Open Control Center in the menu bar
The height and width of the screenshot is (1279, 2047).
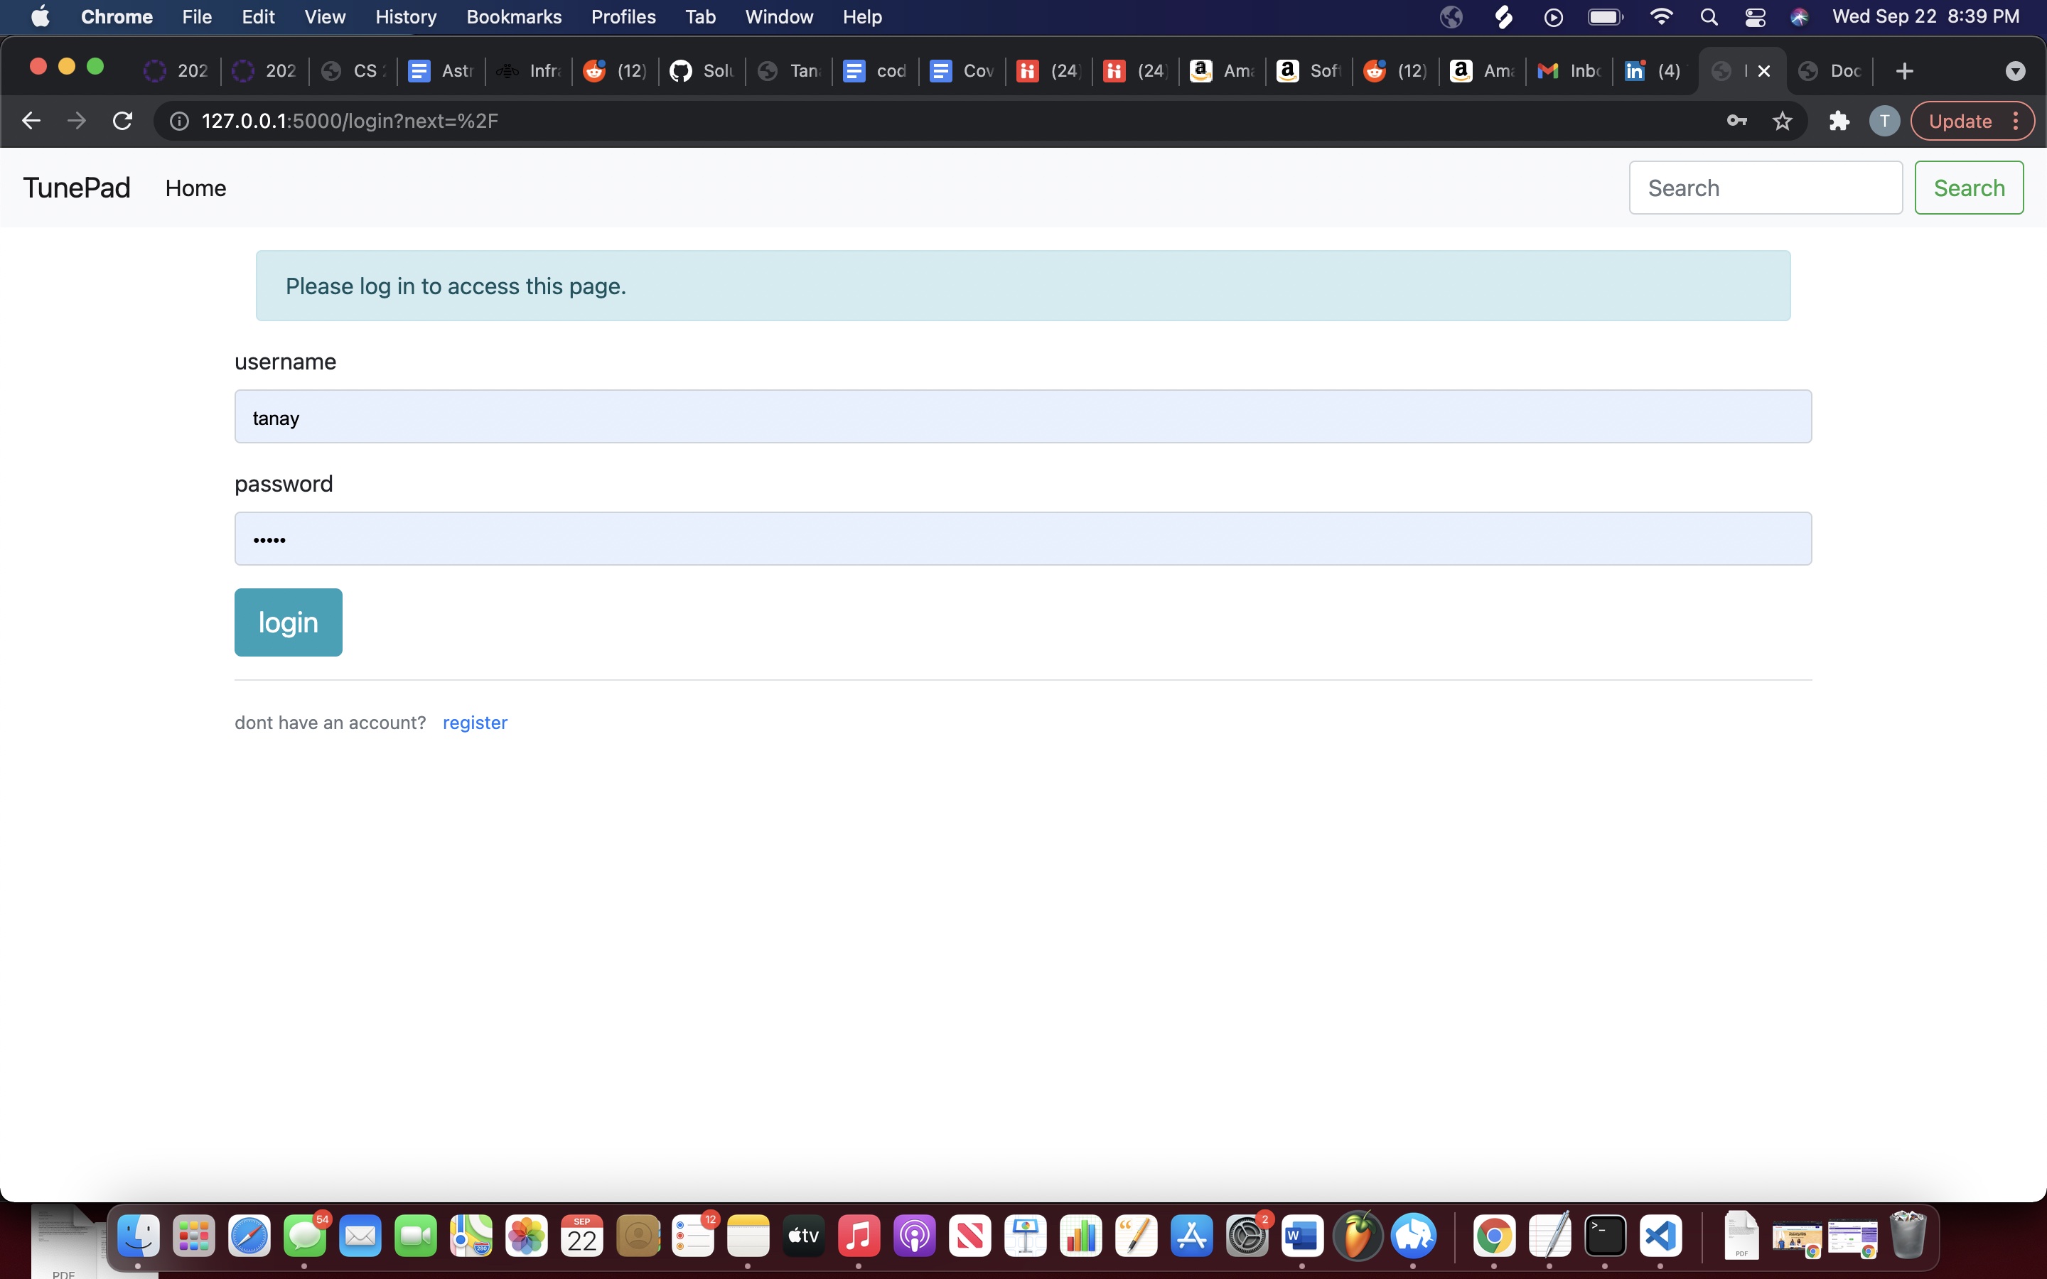click(x=1754, y=16)
